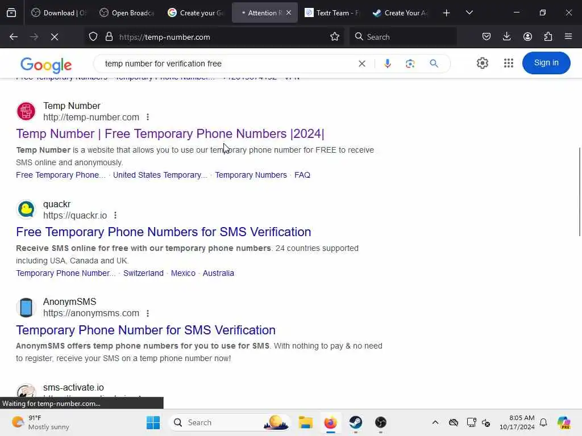The width and height of the screenshot is (582, 436).
Task: Open the Downloads panel
Action: [x=506, y=36]
